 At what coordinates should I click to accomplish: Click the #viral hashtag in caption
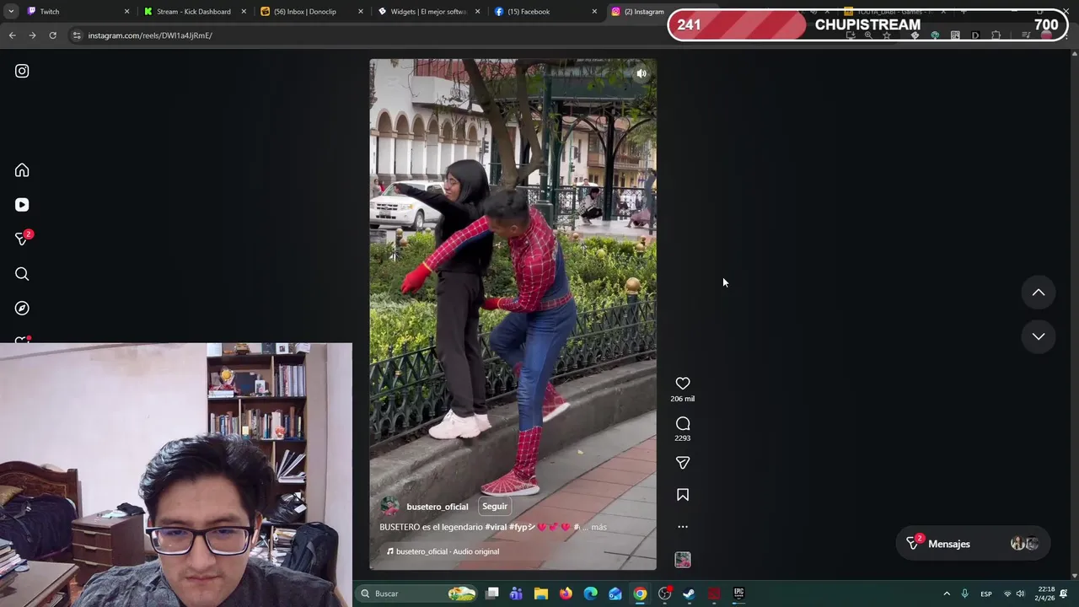tap(495, 528)
